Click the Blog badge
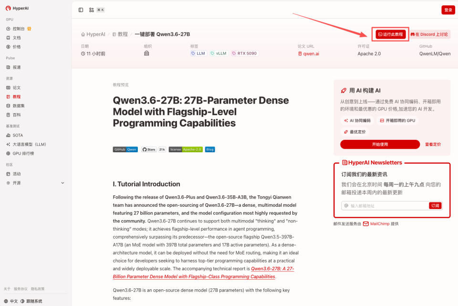 coord(210,149)
